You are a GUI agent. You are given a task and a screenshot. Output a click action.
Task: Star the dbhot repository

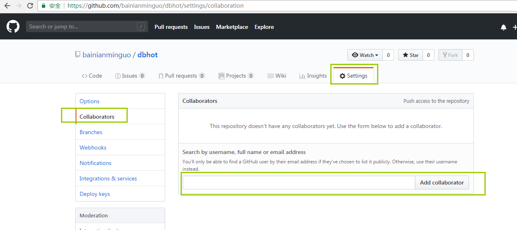click(x=410, y=55)
